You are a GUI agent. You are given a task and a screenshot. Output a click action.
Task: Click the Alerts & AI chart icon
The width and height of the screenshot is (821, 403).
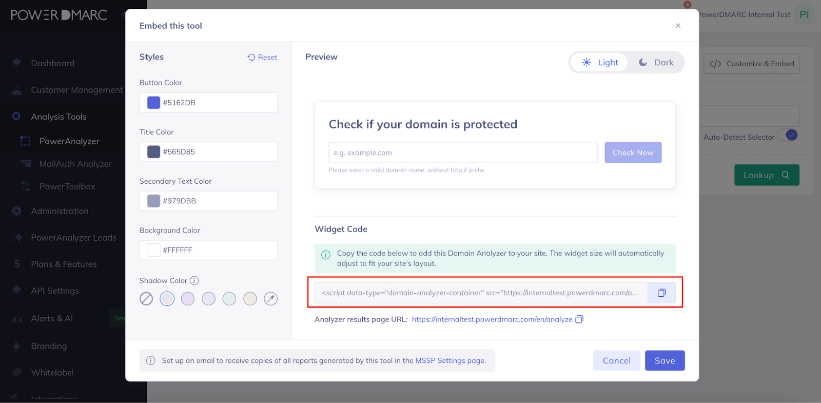point(17,319)
